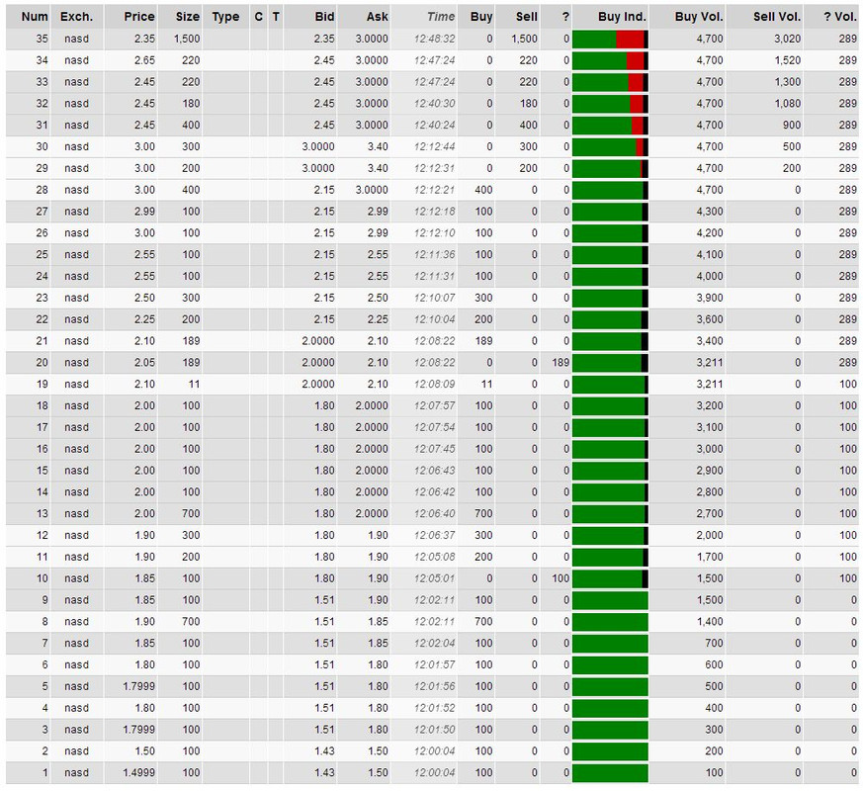Click the T column header
The width and height of the screenshot is (863, 791).
[x=276, y=17]
